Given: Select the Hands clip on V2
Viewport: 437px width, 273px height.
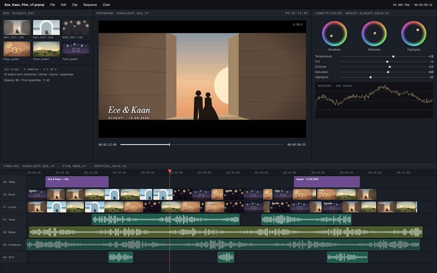Looking at the screenshot, I should tap(93, 194).
